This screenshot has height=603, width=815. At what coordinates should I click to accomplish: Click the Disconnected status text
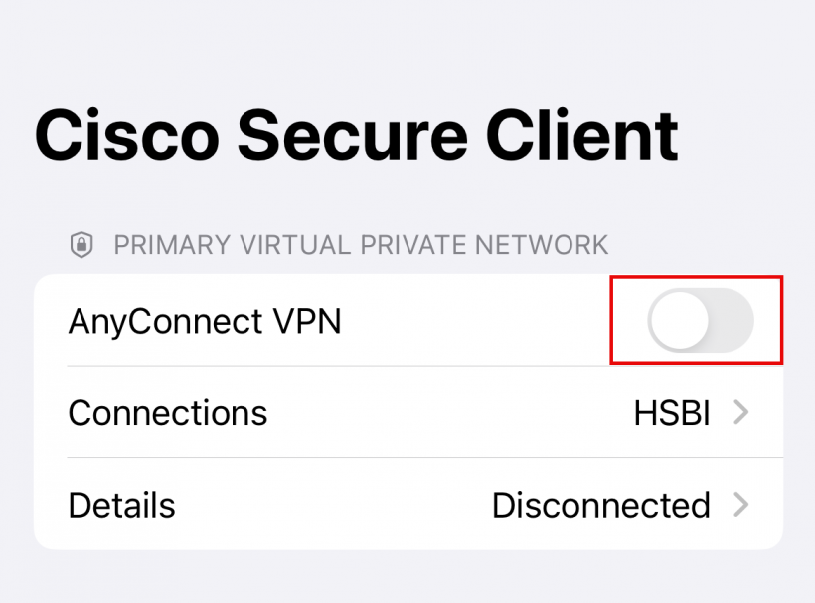[x=600, y=506]
